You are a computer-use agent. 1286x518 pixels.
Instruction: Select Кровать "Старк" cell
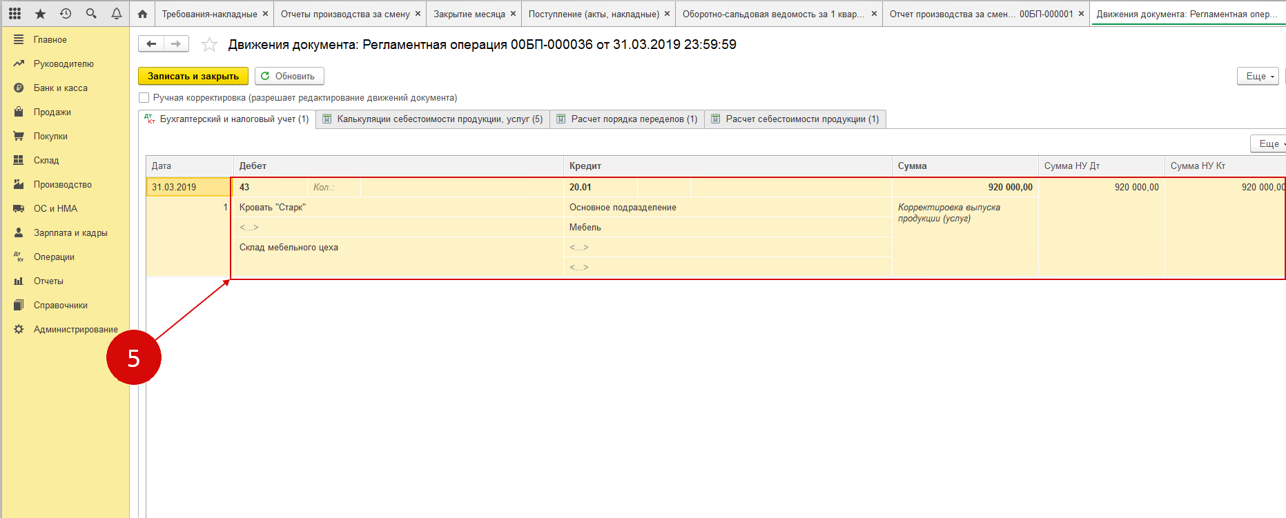[x=398, y=208]
